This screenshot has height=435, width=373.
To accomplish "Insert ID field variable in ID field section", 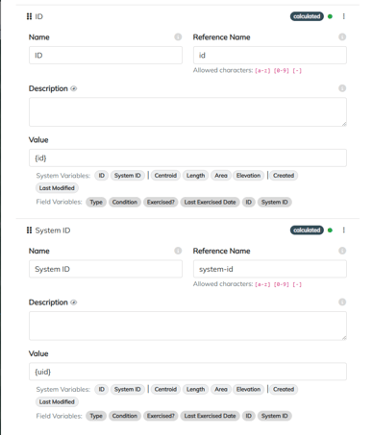I will 249,202.
